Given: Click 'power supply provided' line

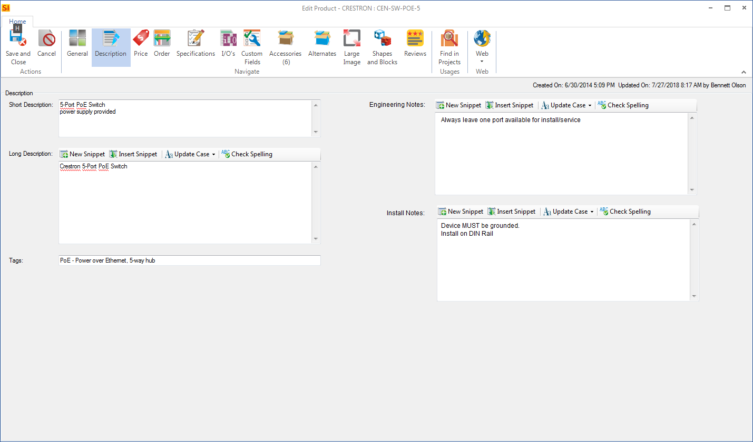Looking at the screenshot, I should coord(87,112).
